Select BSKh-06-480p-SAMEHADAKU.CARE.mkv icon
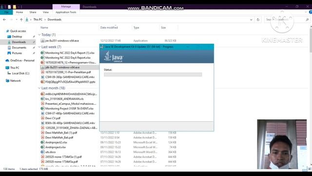 click(x=42, y=123)
